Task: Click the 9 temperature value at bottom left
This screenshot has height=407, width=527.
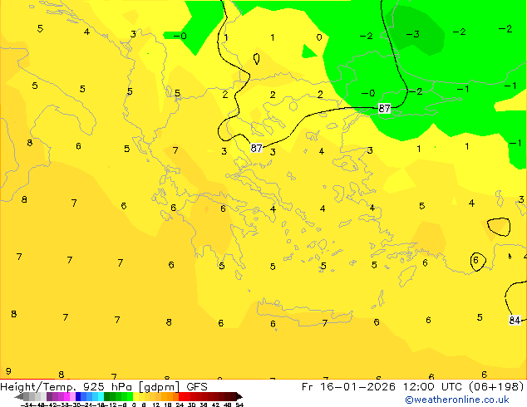Action: pyautogui.click(x=8, y=371)
